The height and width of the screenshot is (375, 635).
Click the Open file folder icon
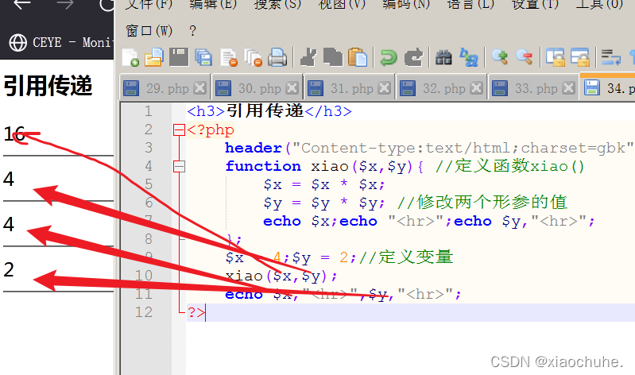[154, 57]
